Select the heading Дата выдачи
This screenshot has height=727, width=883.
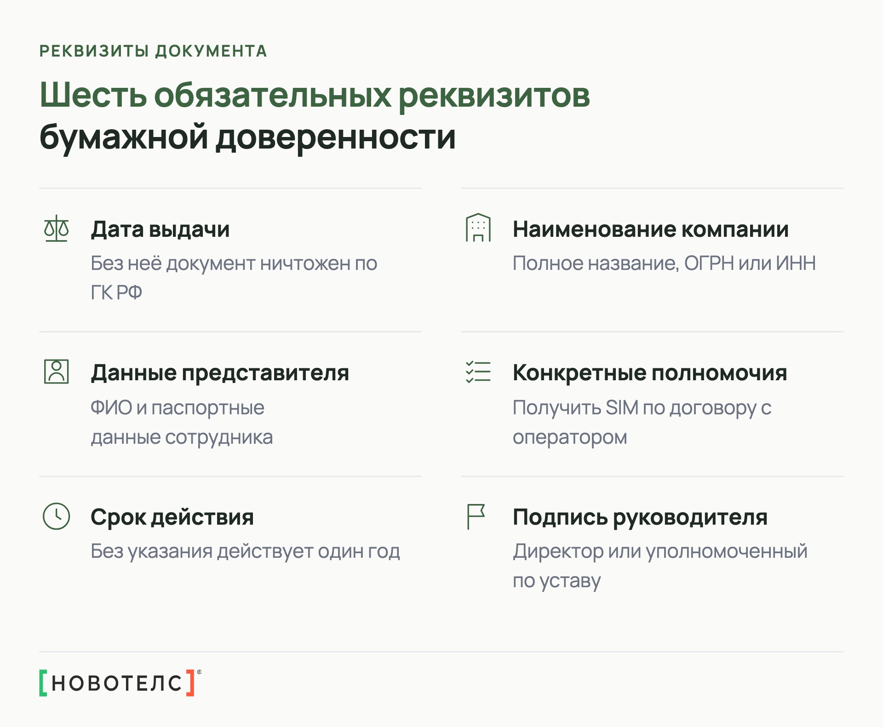point(160,229)
